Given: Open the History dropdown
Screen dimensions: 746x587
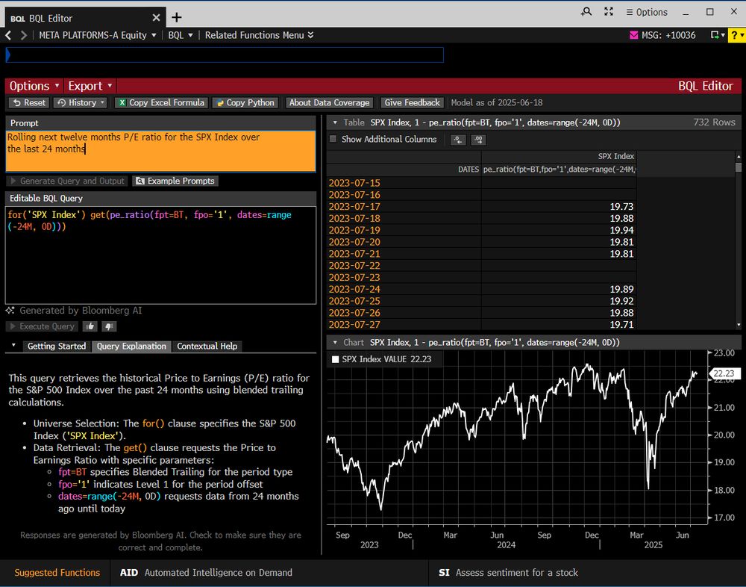Looking at the screenshot, I should (80, 102).
